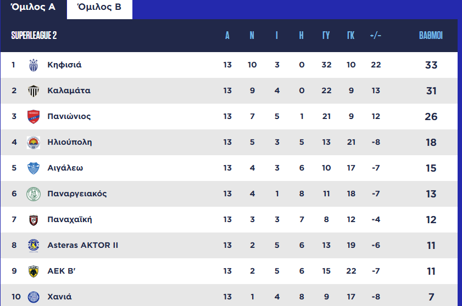Click the ΑΕΚ Β' eagle crest

coord(34,271)
